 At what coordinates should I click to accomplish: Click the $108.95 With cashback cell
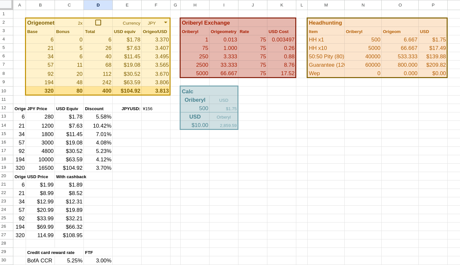[x=69, y=235]
